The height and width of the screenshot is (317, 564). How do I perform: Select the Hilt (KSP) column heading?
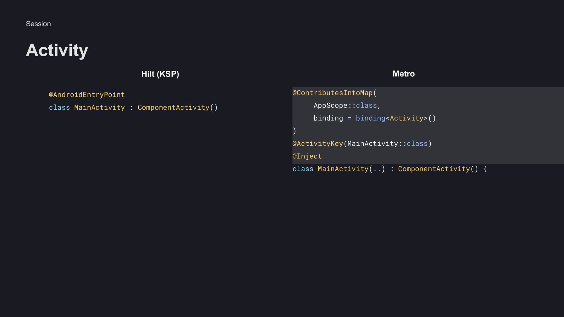click(160, 74)
